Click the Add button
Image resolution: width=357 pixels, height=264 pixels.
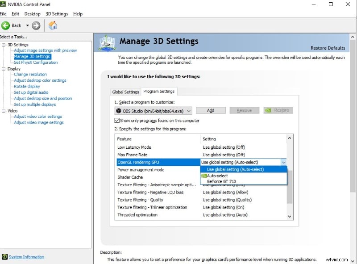click(210, 110)
